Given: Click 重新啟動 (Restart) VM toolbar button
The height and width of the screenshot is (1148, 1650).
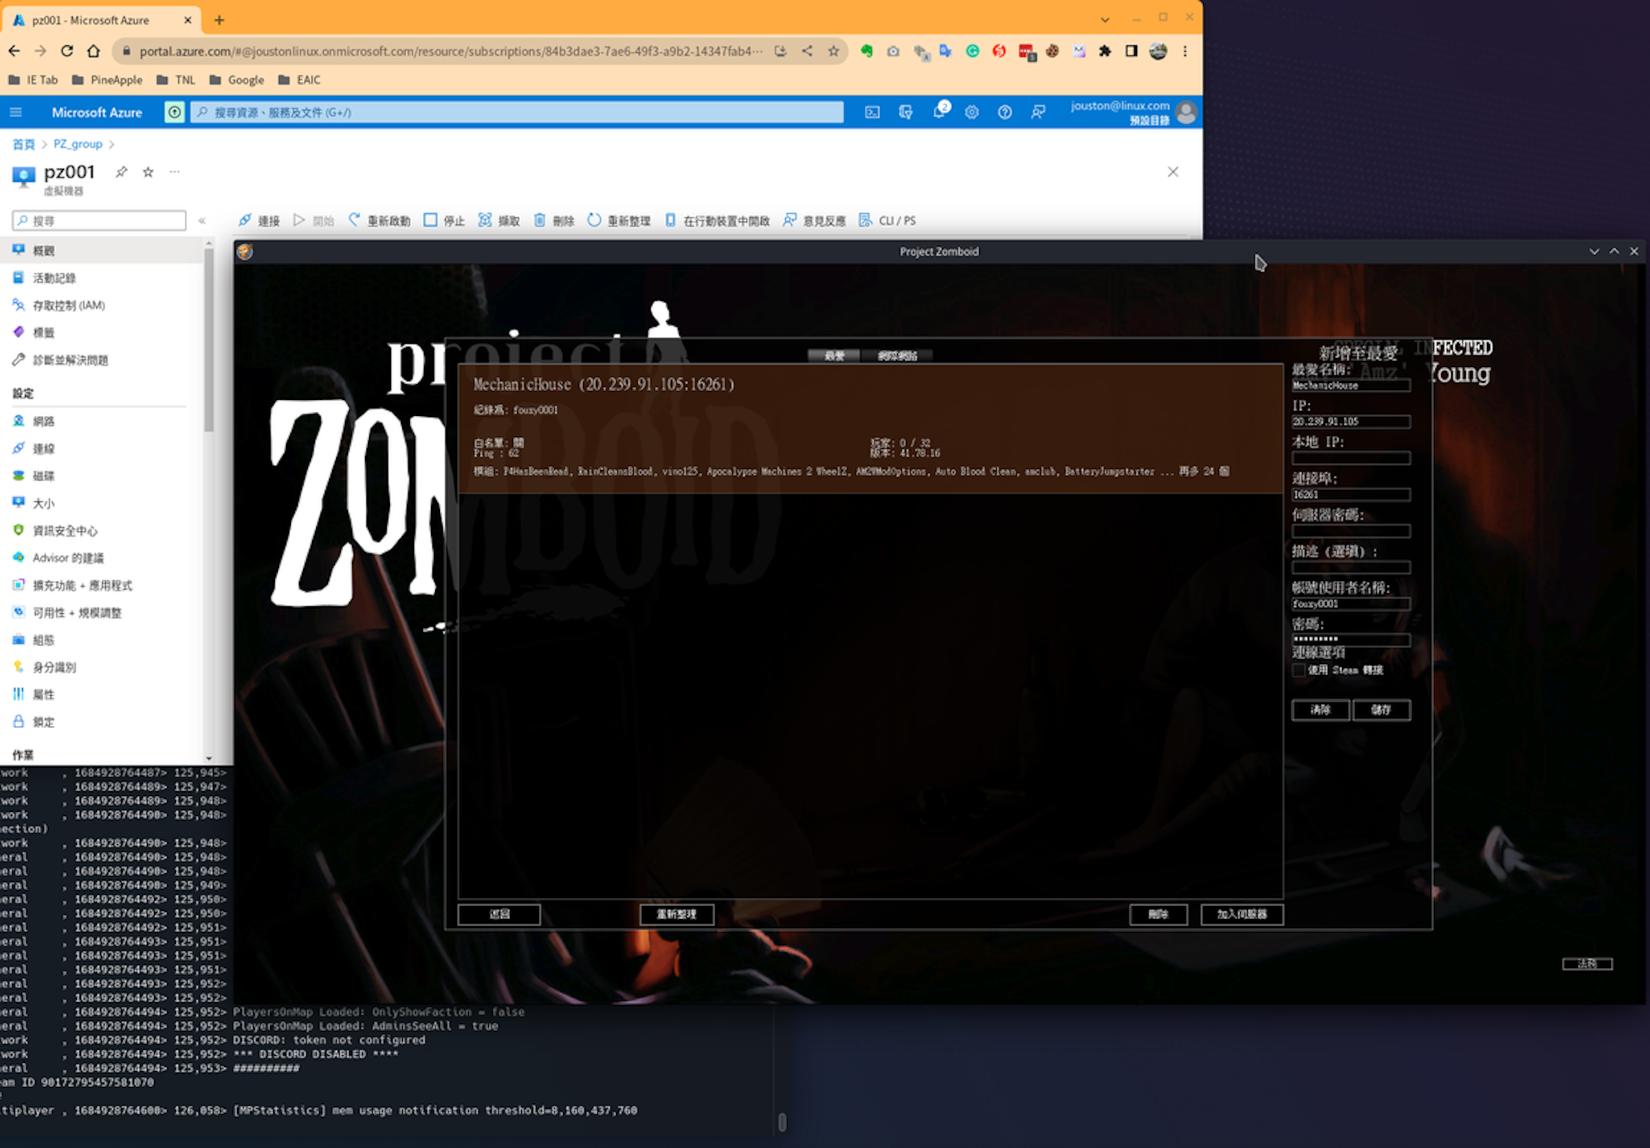Looking at the screenshot, I should 379,221.
